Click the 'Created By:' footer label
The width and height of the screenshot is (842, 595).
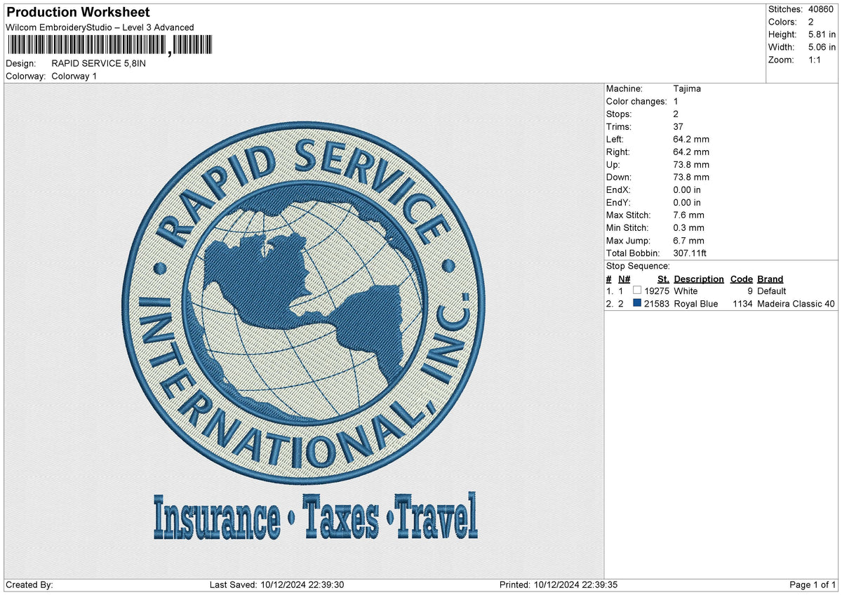pos(29,585)
